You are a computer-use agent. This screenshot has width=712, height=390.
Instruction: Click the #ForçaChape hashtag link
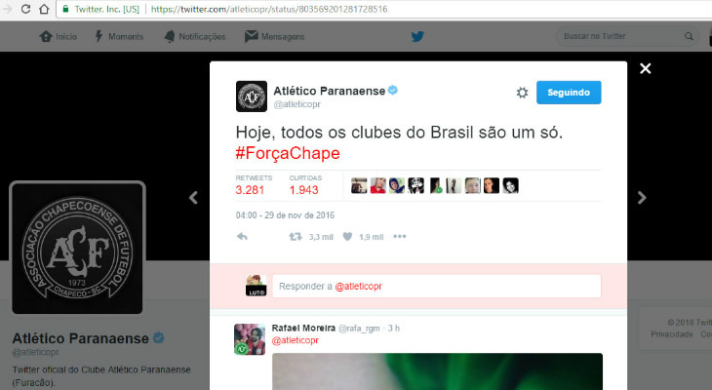(288, 153)
